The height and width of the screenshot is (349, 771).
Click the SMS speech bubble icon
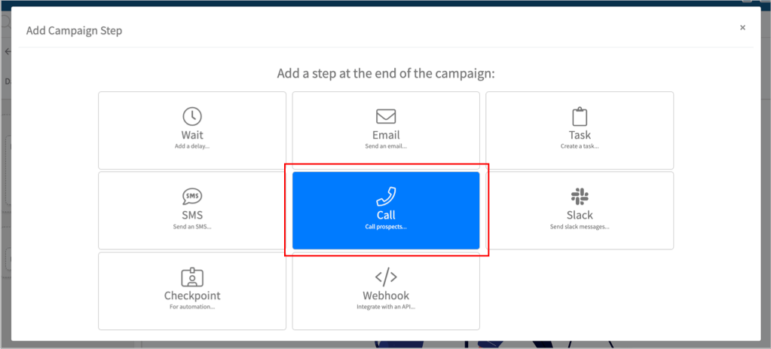(192, 197)
